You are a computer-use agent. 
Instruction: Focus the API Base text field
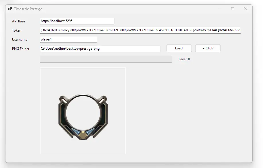77,21
